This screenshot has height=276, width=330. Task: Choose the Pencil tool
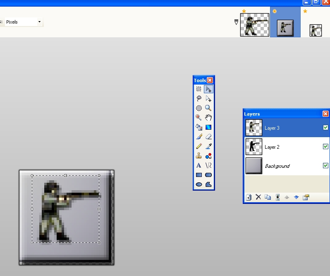pos(198,146)
